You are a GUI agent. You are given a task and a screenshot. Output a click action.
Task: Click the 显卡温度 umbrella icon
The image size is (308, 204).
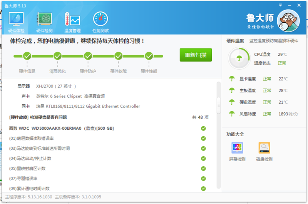point(232,79)
